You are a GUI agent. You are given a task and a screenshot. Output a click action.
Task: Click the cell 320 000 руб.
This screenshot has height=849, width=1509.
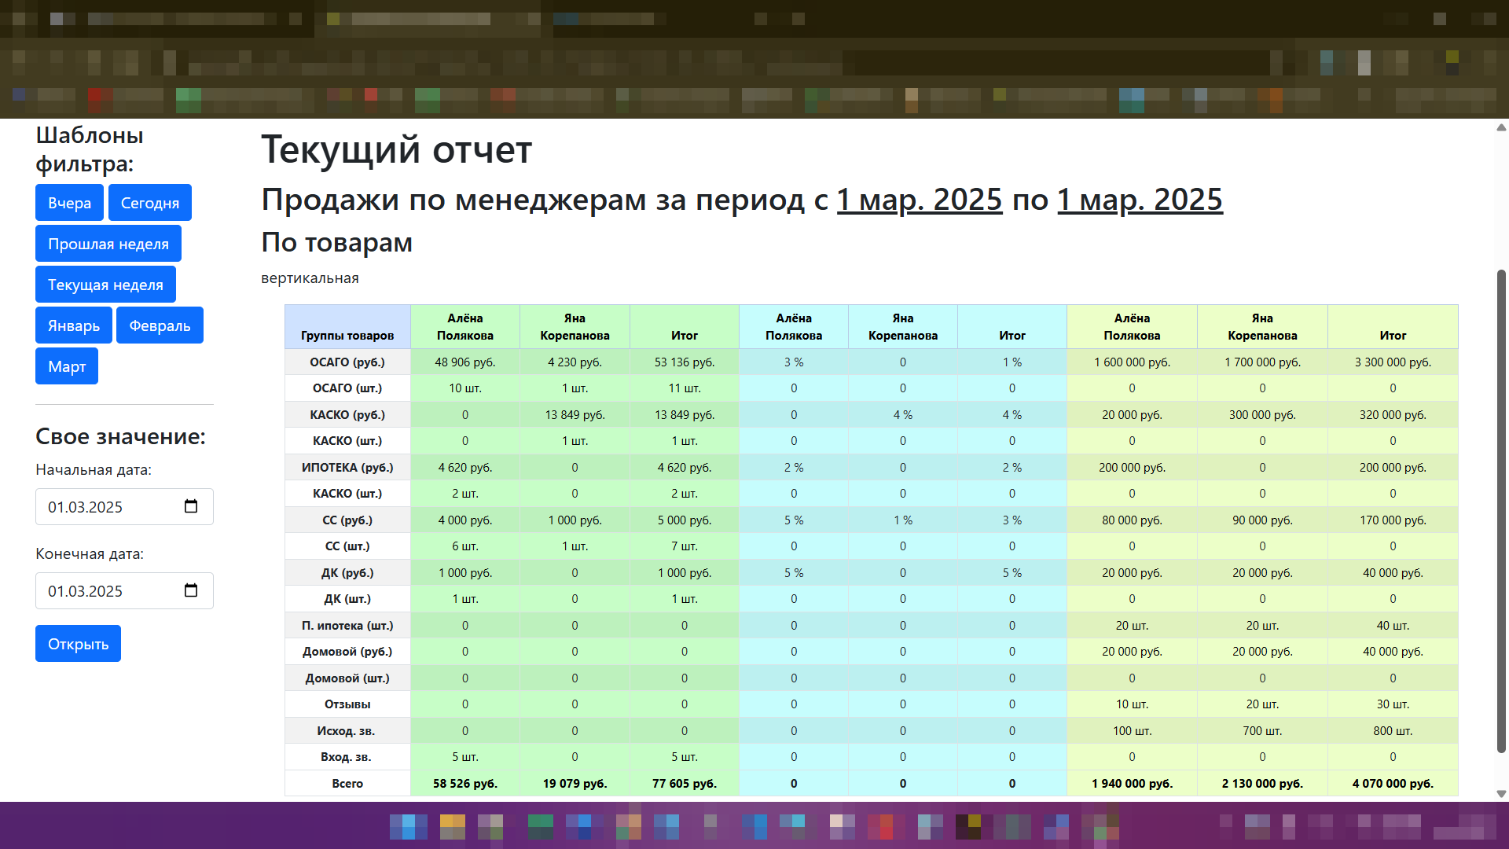(x=1393, y=415)
